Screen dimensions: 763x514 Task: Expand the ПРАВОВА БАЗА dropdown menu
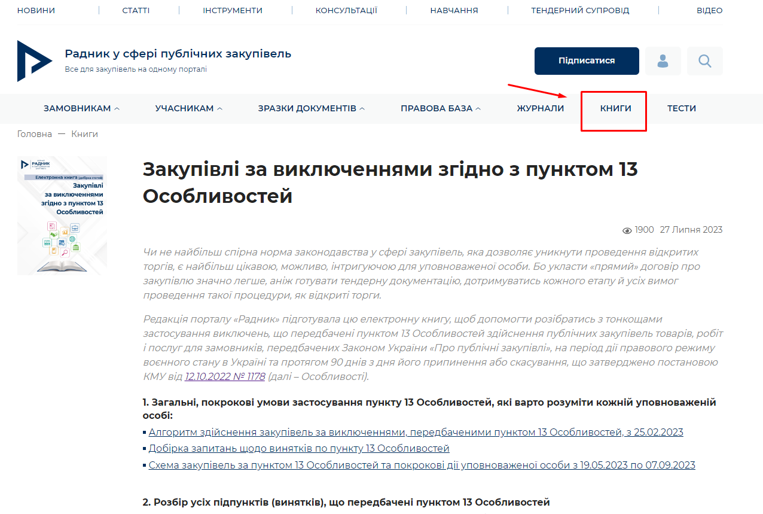point(441,109)
